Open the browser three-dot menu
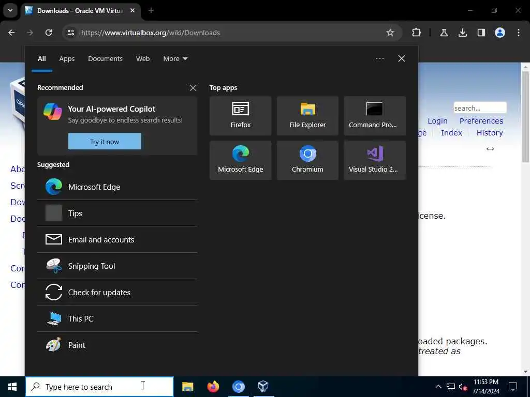530x397 pixels. pos(519,33)
